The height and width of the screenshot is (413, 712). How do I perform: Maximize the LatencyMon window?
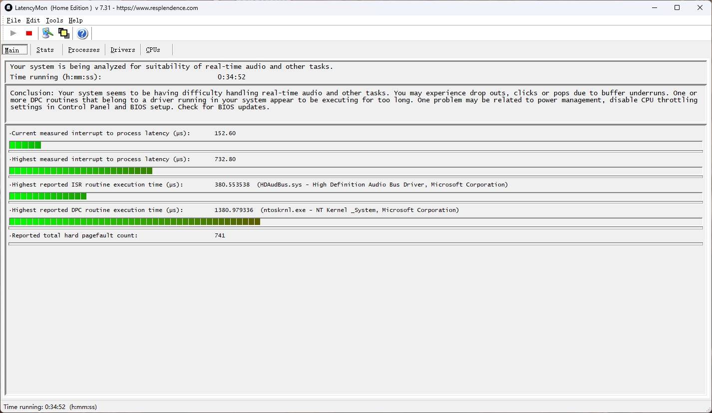(x=677, y=7)
